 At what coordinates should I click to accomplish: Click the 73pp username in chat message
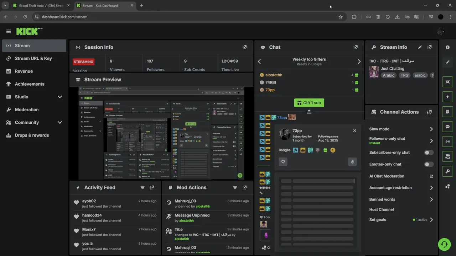coord(281,117)
